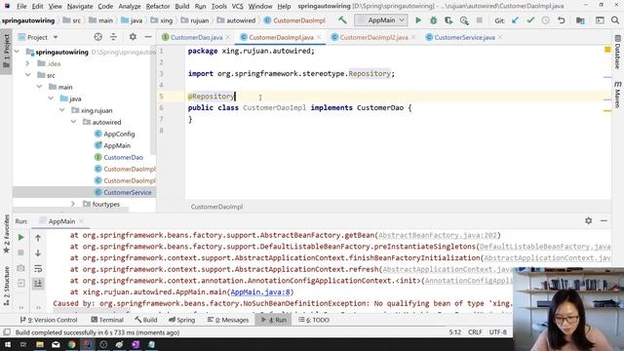This screenshot has height=351, width=624.
Task: Switch to CustomerDaoImpl2.java tab
Action: pyautogui.click(x=373, y=37)
